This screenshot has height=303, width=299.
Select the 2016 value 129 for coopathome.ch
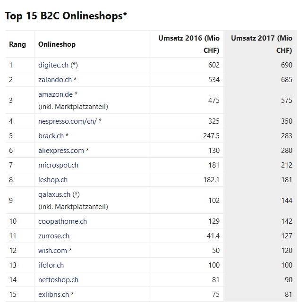pyautogui.click(x=214, y=221)
